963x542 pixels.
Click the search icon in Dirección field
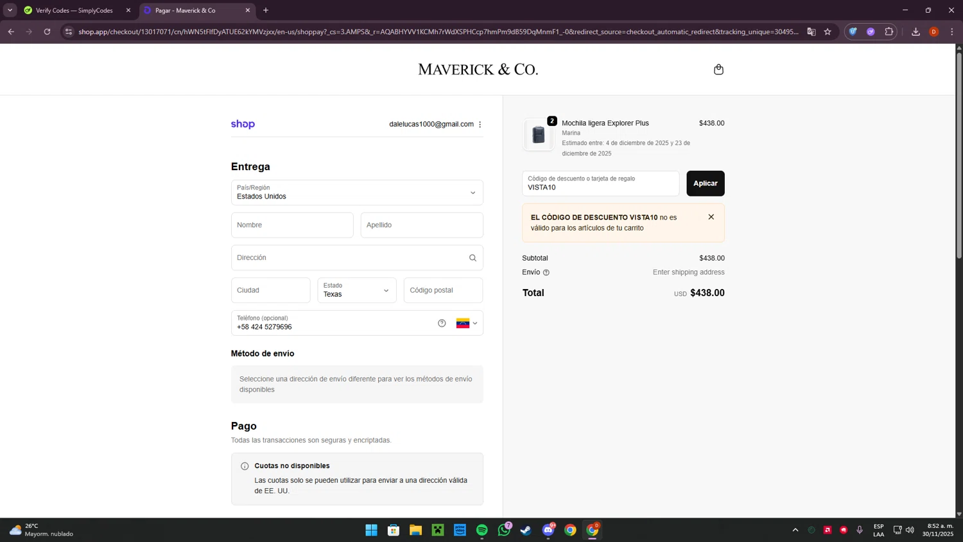[x=473, y=258]
